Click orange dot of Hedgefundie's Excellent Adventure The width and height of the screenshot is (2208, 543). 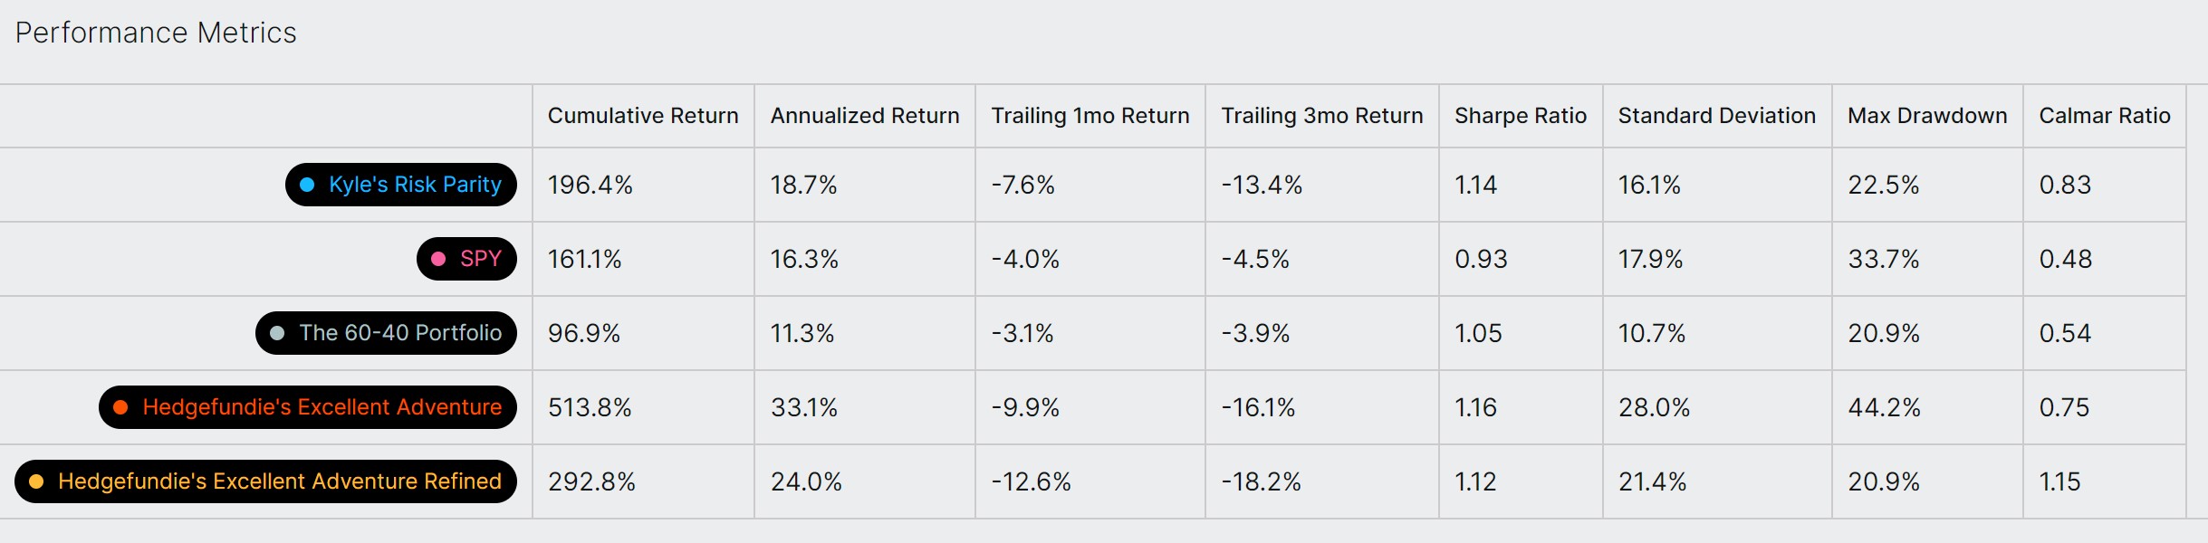[120, 407]
